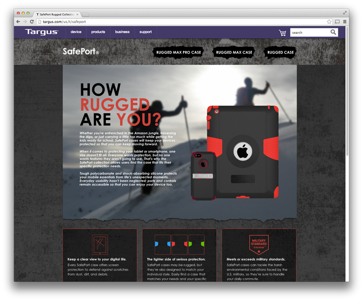The image size is (363, 301).
Task: Click the address bar URL
Action: coord(65,22)
